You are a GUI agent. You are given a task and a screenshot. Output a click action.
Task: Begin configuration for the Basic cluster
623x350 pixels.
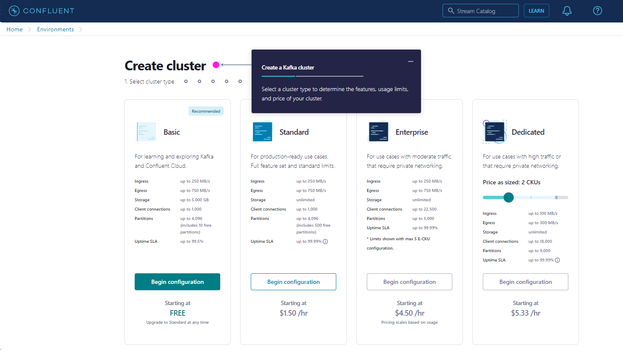[x=177, y=282]
